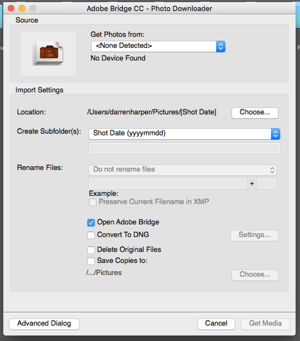The image size is (300, 341).
Task: Cancel the Photo Downloader dialog
Action: pos(216,324)
